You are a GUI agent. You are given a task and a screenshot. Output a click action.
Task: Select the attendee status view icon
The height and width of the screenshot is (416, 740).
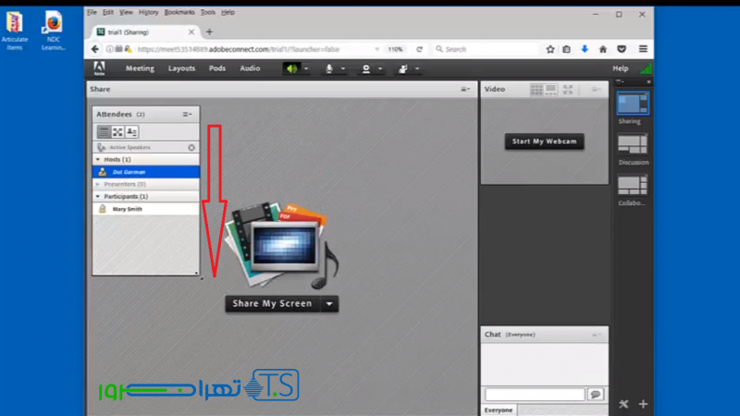pos(131,132)
